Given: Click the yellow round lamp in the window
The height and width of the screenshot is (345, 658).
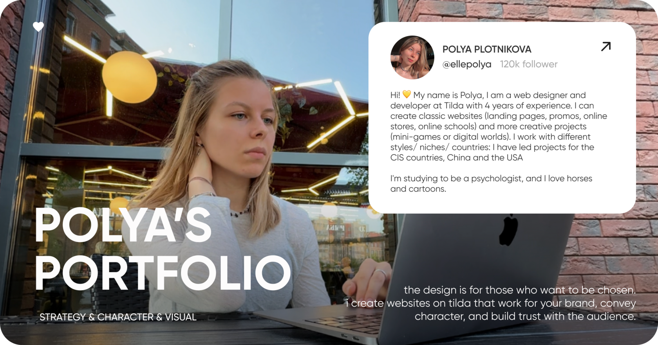Looking at the screenshot, I should point(129,77).
